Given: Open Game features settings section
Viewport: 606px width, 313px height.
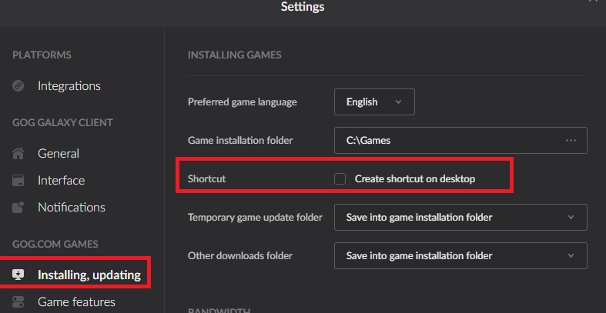Looking at the screenshot, I should 76,301.
